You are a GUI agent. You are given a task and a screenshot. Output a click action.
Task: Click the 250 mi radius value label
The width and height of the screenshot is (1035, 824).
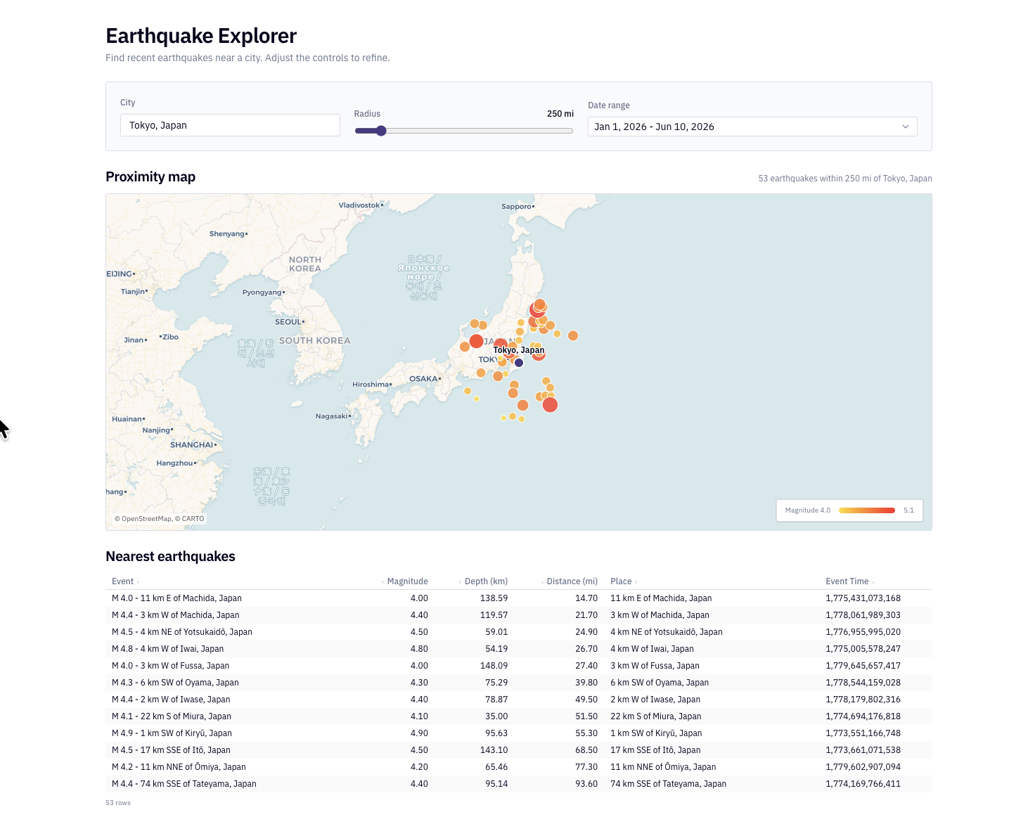point(560,114)
